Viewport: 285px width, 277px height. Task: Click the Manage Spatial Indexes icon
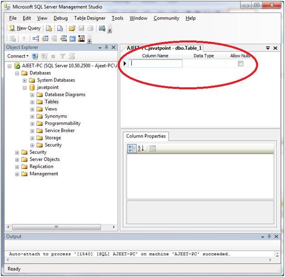click(81, 39)
